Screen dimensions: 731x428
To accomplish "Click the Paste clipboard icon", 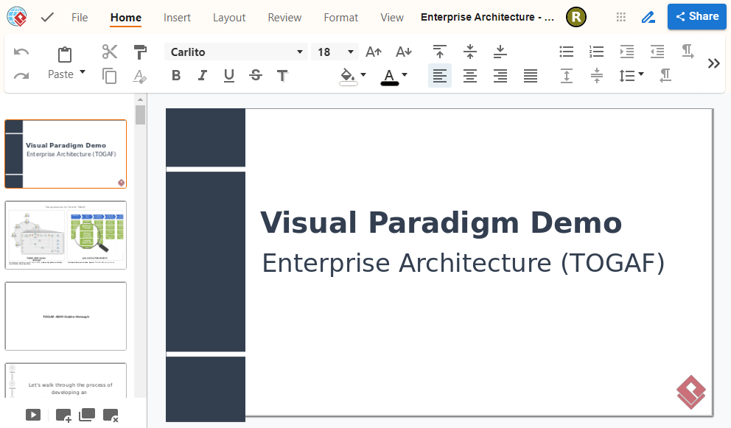I will [65, 55].
